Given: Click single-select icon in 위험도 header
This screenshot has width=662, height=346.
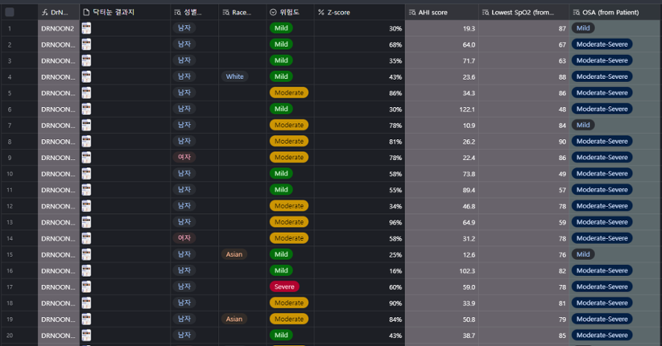Looking at the screenshot, I should [273, 13].
